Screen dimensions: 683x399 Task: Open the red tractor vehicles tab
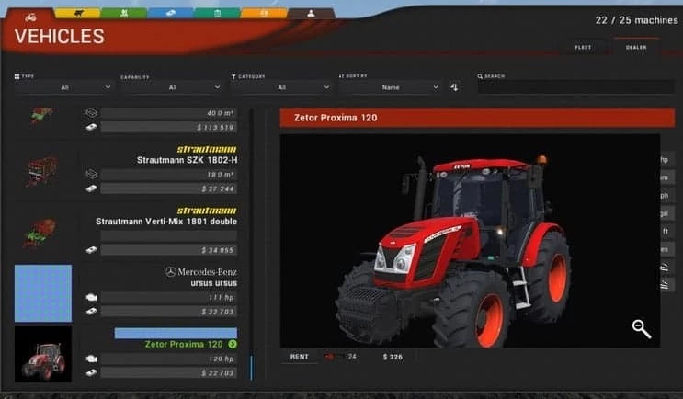pos(30,16)
